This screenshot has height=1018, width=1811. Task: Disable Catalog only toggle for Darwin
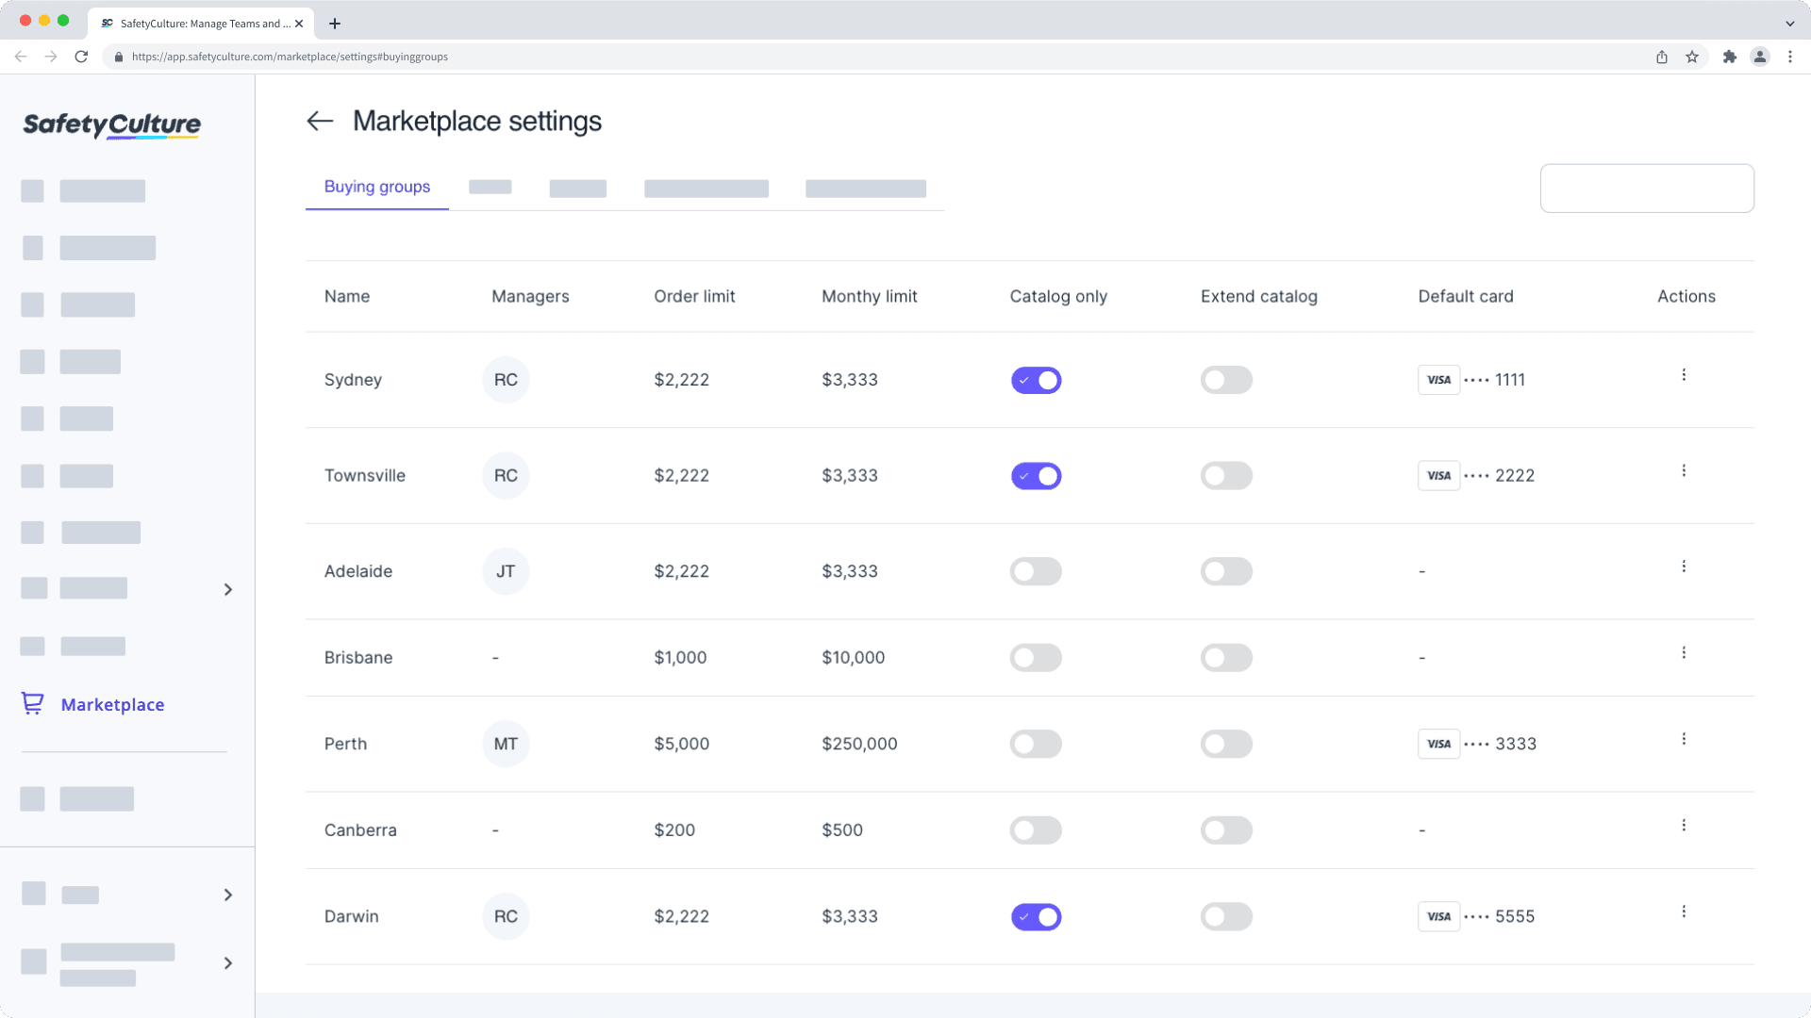tap(1035, 916)
